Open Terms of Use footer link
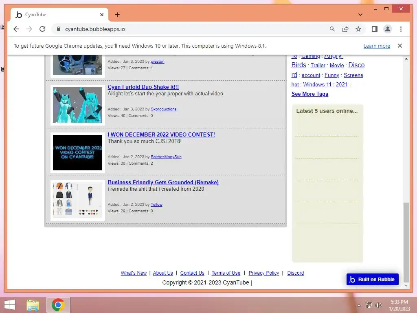The image size is (417, 313). pyautogui.click(x=226, y=273)
